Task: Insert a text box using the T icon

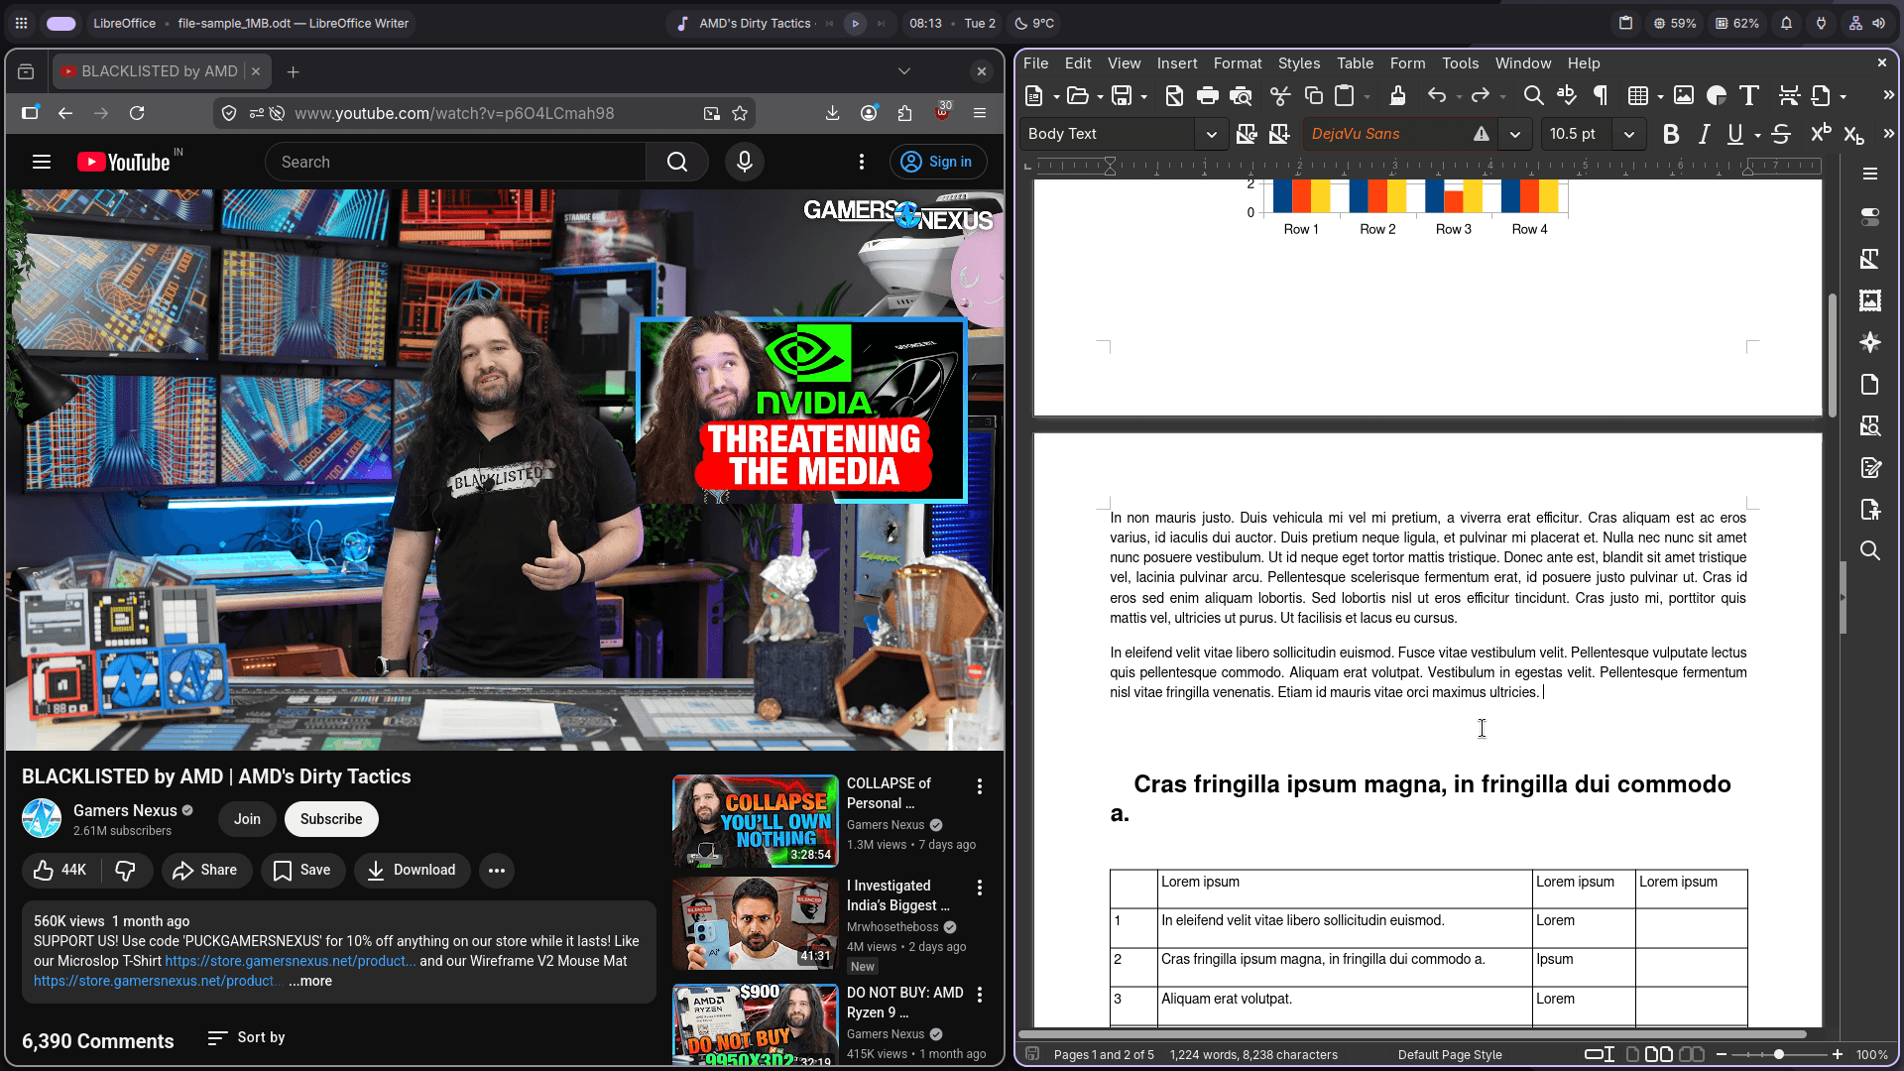Action: (x=1749, y=95)
